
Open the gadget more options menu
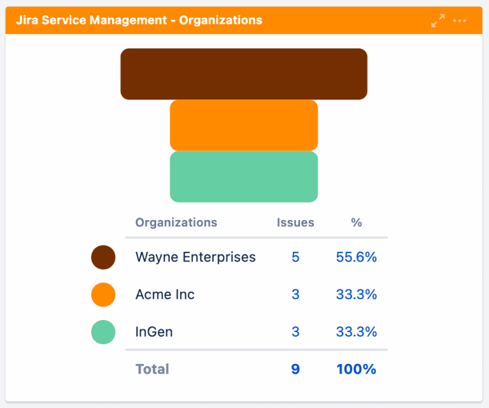460,20
